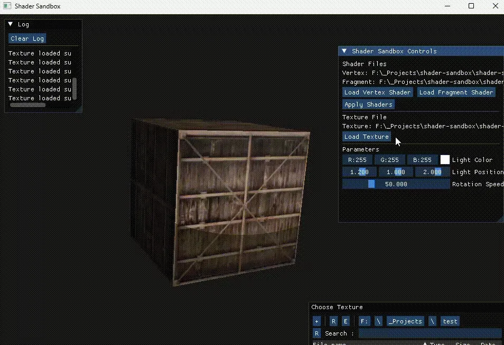Select the test folder path segment
Viewport: 504px width, 345px height.
450,321
